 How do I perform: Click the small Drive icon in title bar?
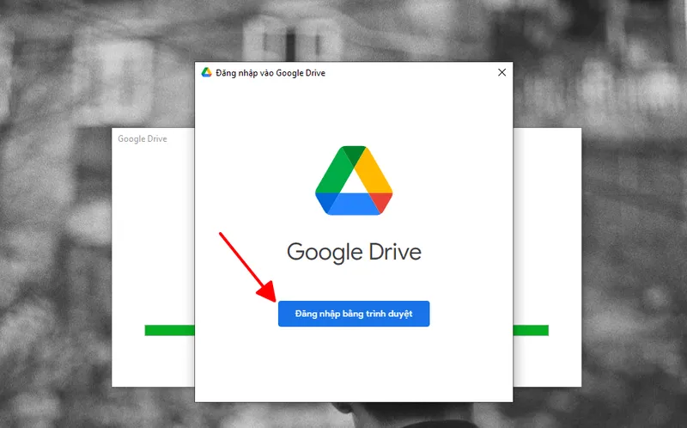click(206, 72)
